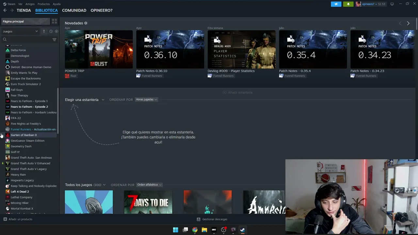Open the POWER TRIP news thumbnail
Image resolution: width=418 pixels, height=235 pixels.
click(x=99, y=49)
